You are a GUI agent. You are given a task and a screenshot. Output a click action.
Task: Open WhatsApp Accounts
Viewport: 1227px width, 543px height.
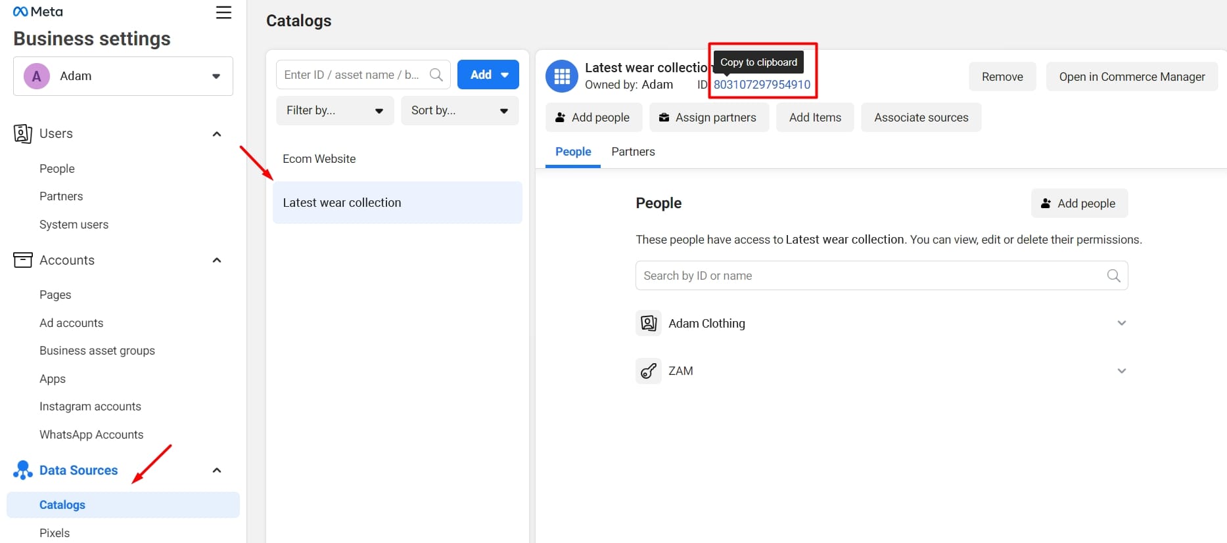[x=91, y=435]
